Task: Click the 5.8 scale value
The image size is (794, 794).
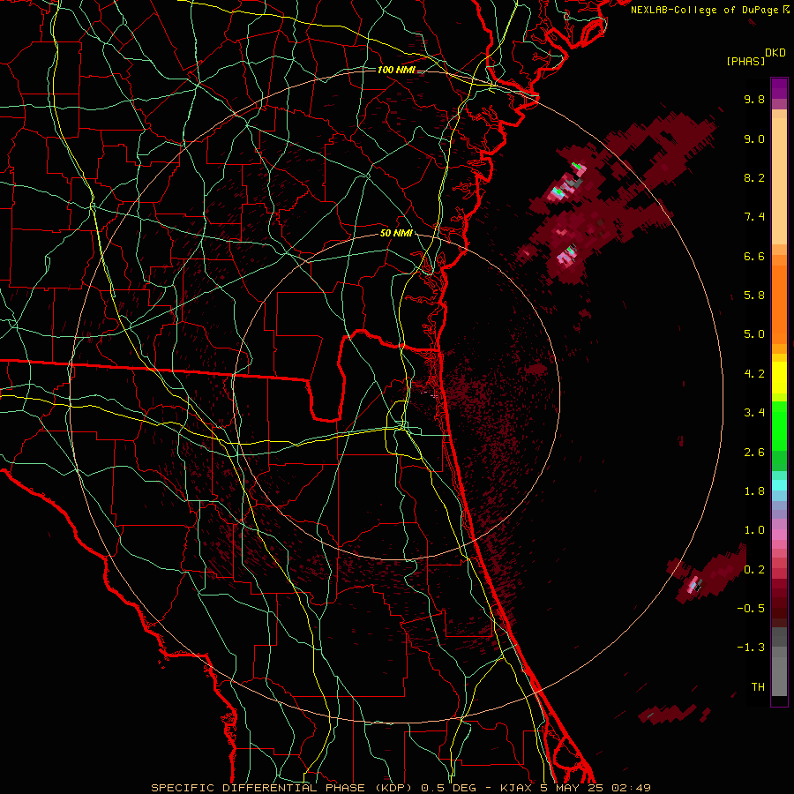Action: click(x=754, y=296)
